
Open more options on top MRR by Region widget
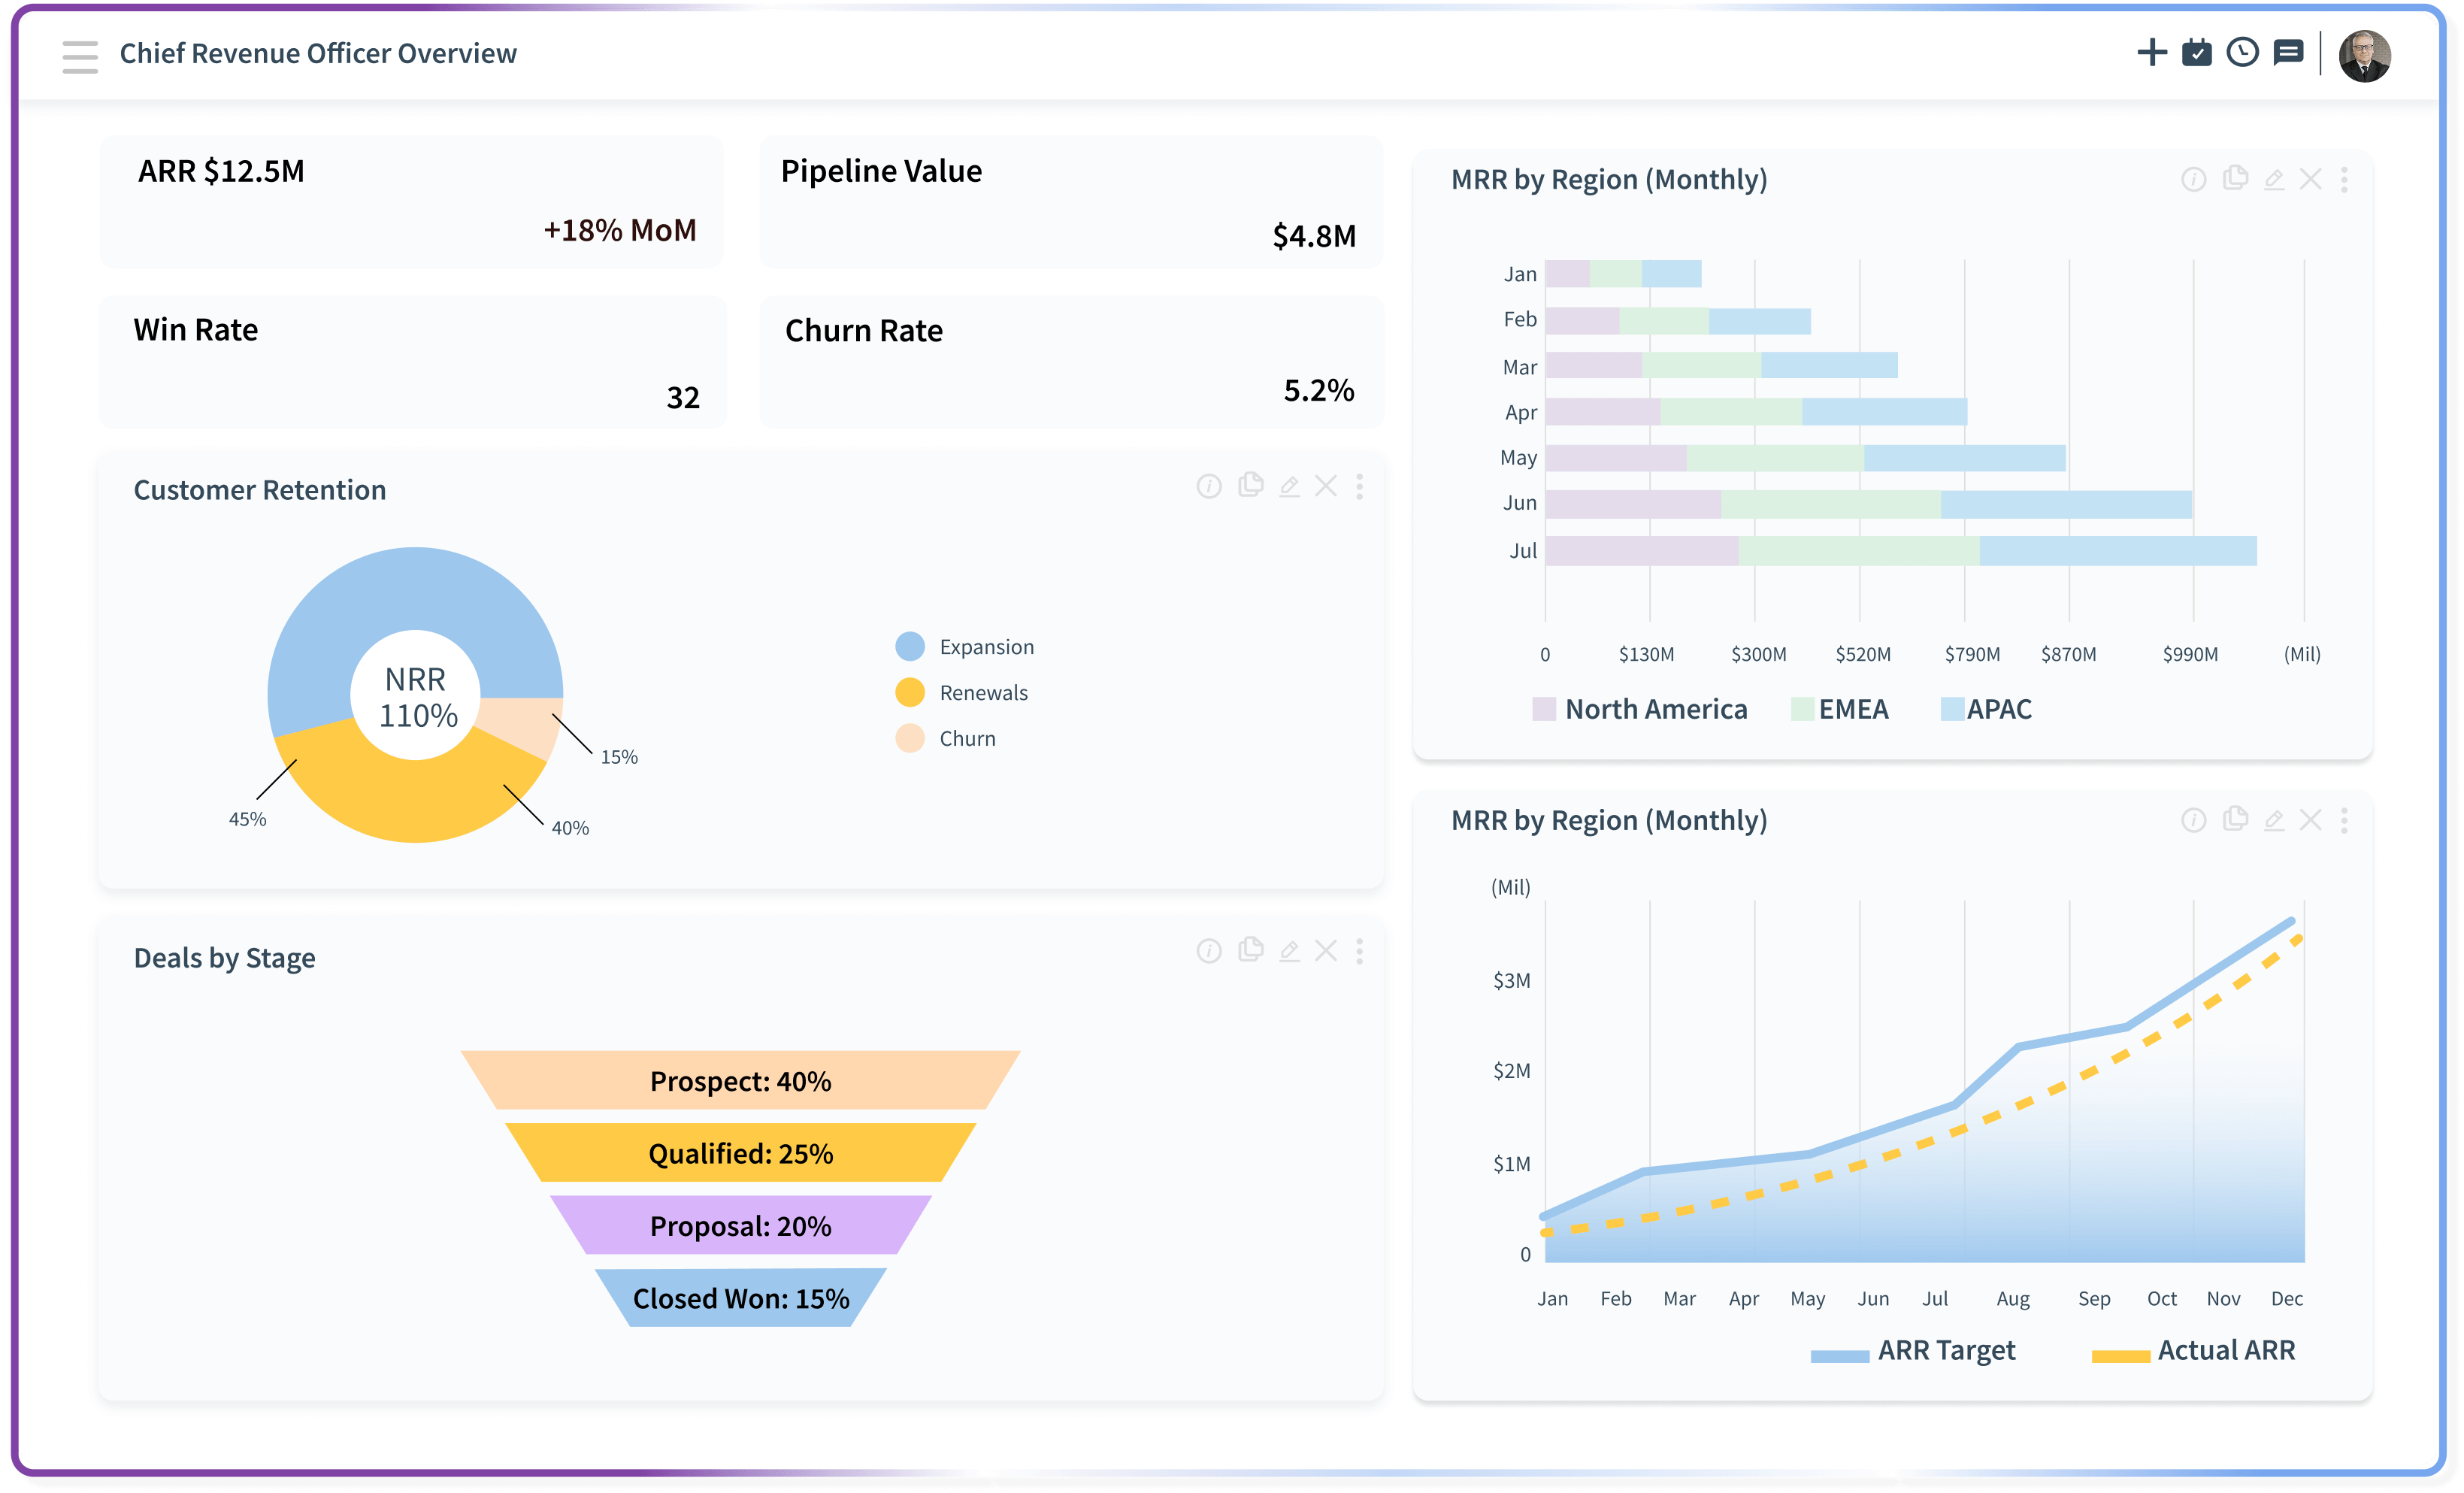point(2344,179)
